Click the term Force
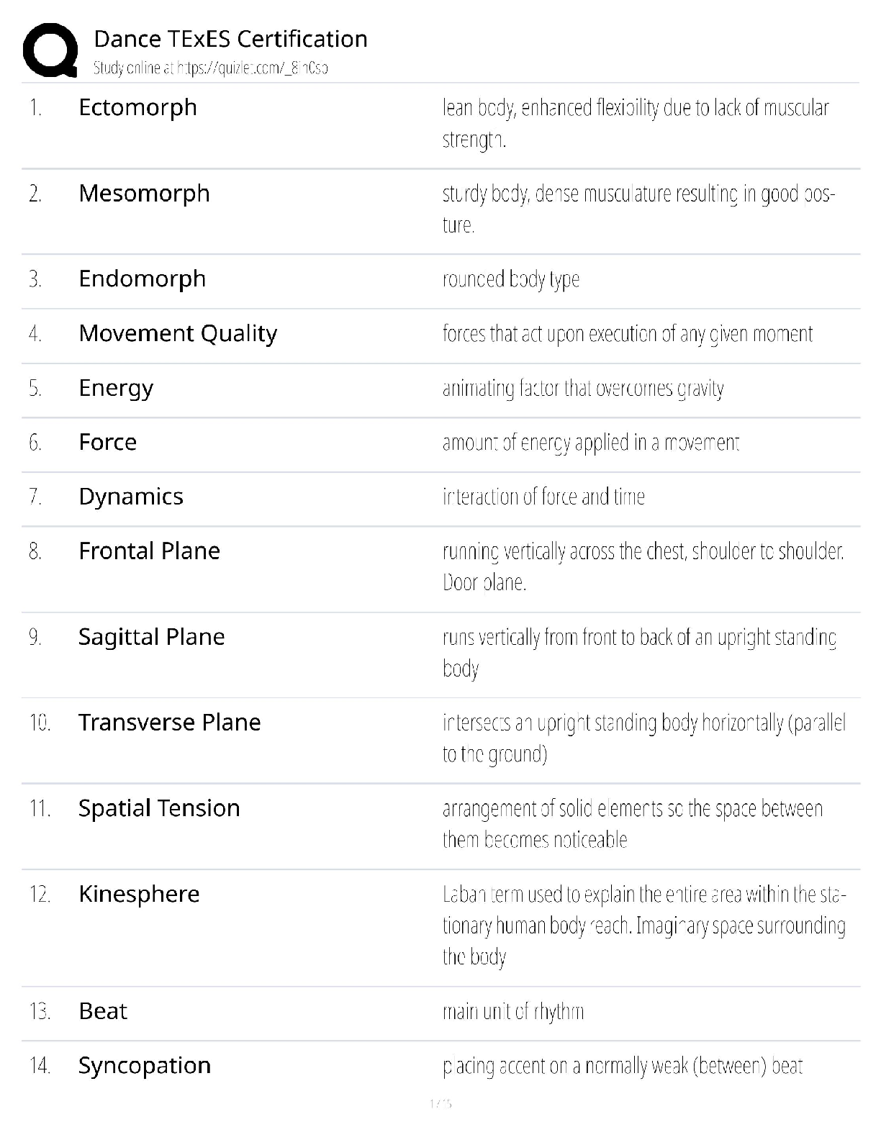 point(107,442)
